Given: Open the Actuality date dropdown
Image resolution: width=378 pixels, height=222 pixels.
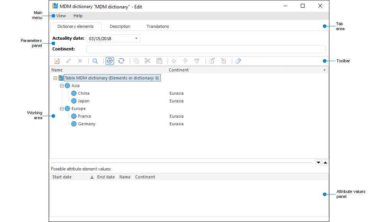Looking at the screenshot, I should (x=136, y=39).
